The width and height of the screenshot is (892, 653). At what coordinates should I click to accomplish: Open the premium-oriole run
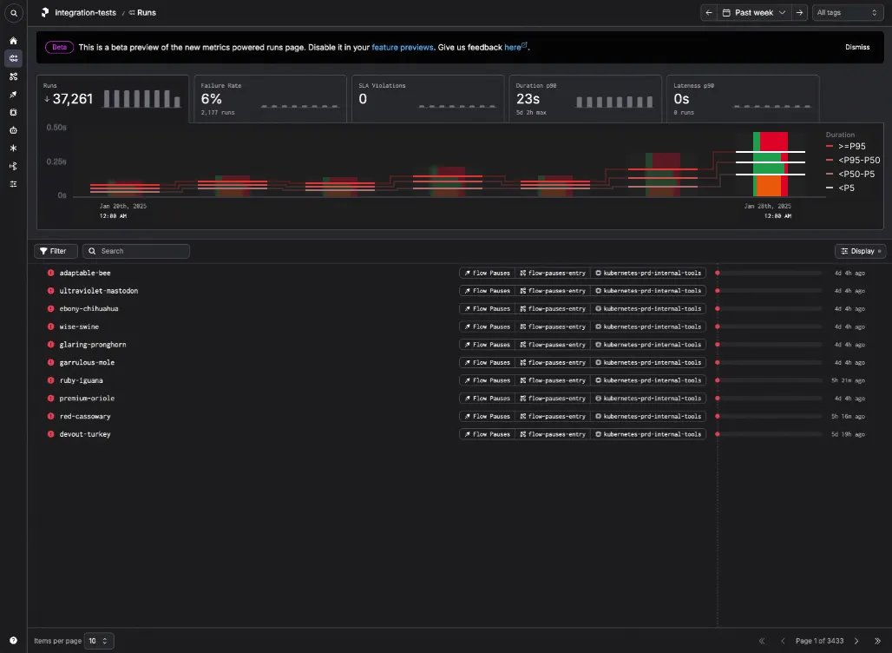87,398
